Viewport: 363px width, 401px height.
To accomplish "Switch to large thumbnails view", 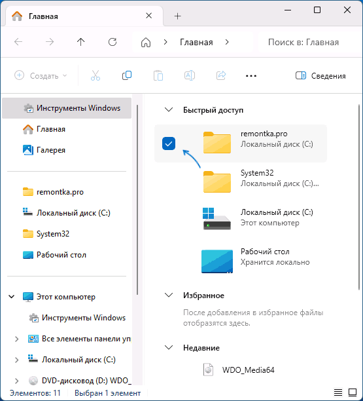I will point(353,392).
